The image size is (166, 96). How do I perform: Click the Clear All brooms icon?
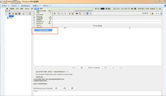pos(73,14)
